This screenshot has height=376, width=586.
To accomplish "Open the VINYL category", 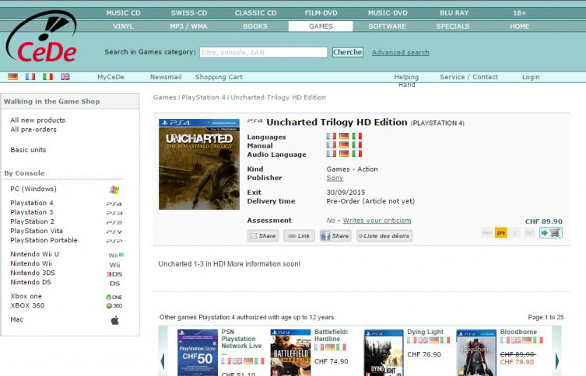I will 123,26.
